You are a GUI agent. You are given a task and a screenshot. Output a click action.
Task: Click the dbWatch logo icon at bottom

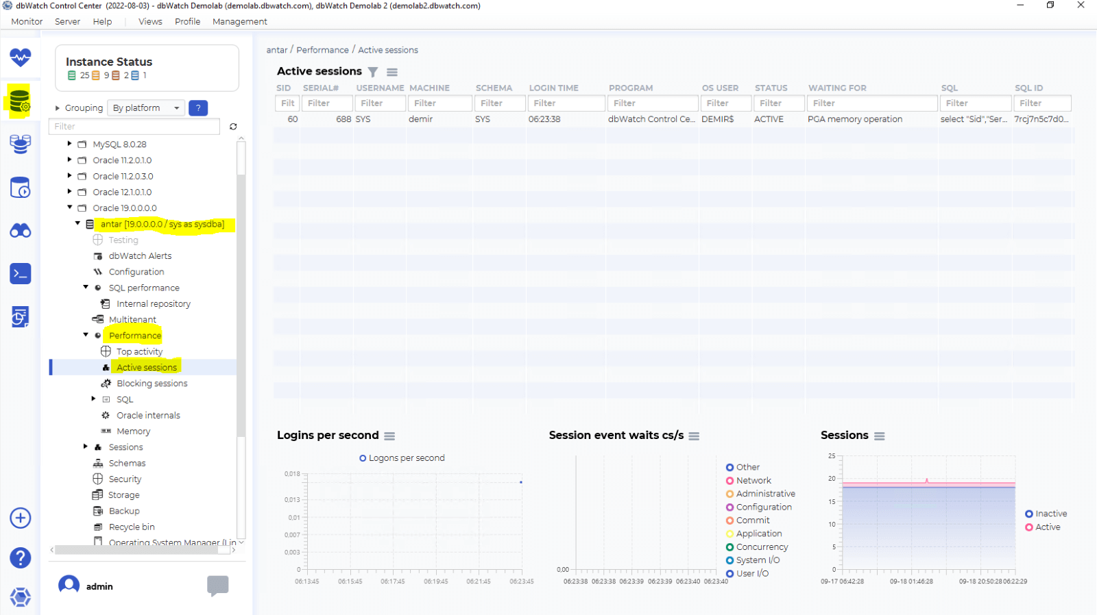coord(20,597)
